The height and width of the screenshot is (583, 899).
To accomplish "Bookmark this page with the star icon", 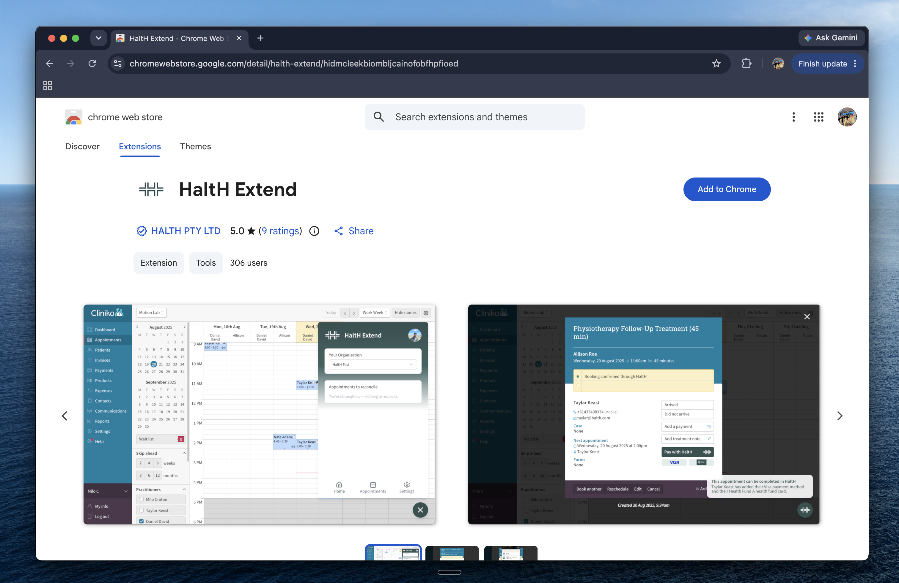I will pyautogui.click(x=716, y=63).
